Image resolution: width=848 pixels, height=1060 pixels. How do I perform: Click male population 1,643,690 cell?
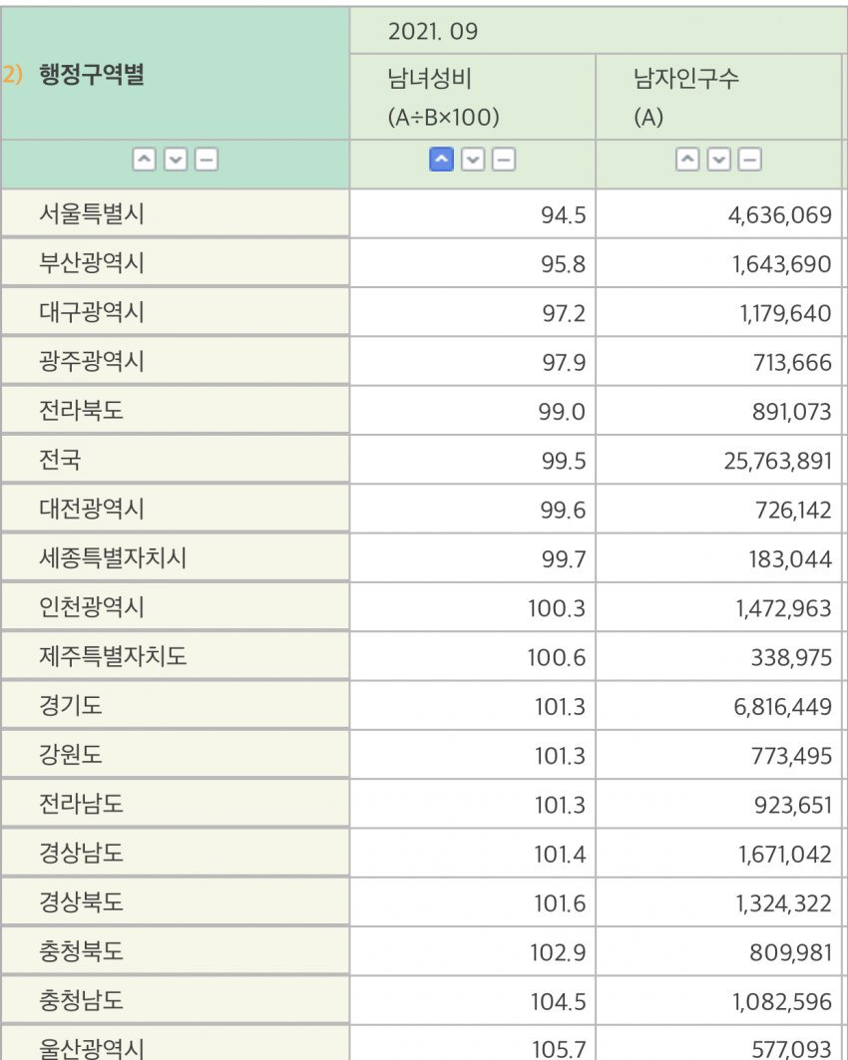782,264
